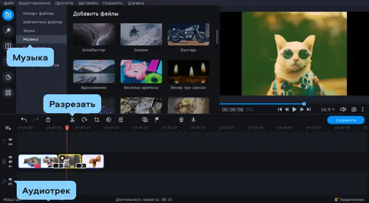Click the blue Сохранить button

point(346,120)
